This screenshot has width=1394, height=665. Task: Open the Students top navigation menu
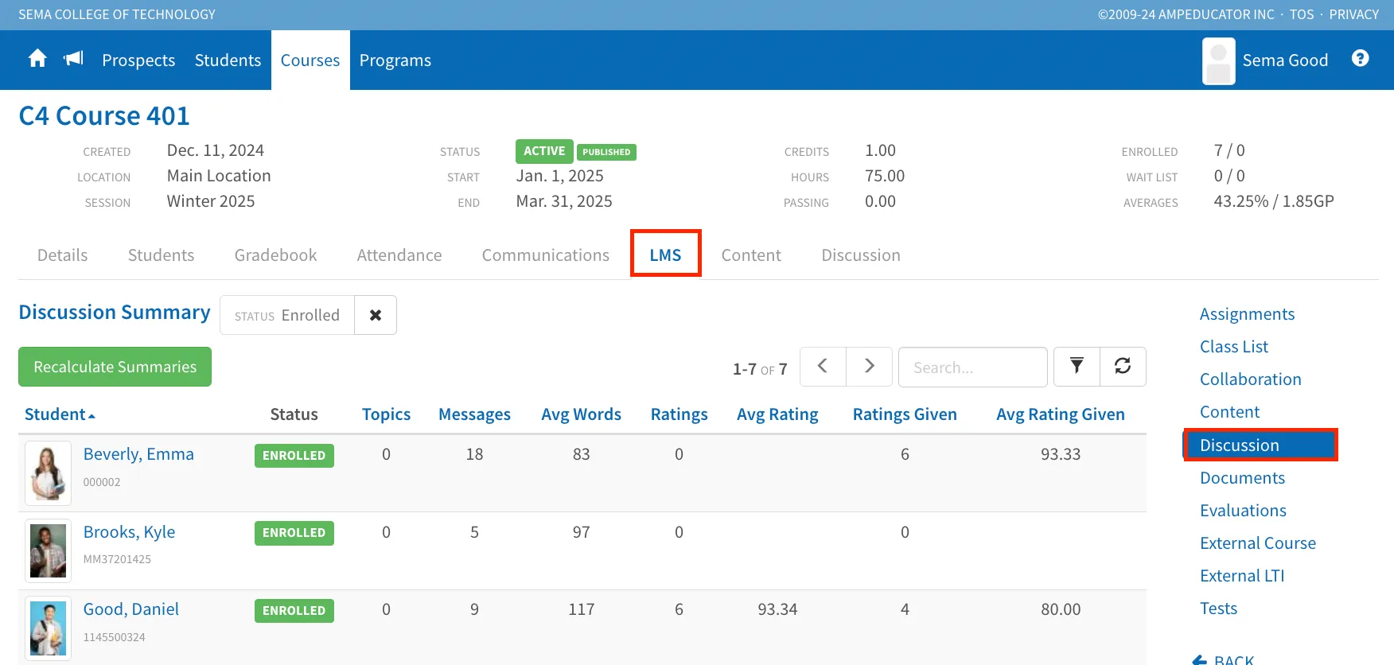click(x=228, y=60)
